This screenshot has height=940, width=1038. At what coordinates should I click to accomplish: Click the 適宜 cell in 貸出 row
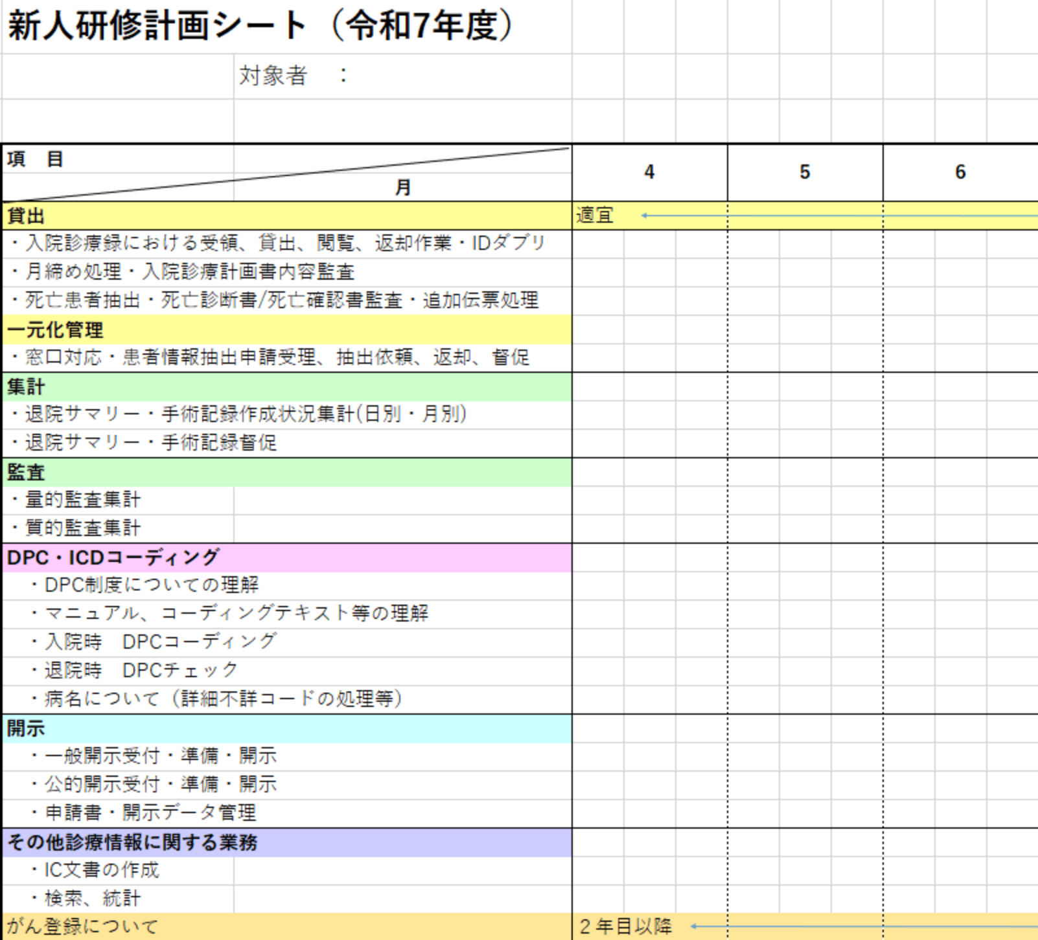[x=595, y=216]
